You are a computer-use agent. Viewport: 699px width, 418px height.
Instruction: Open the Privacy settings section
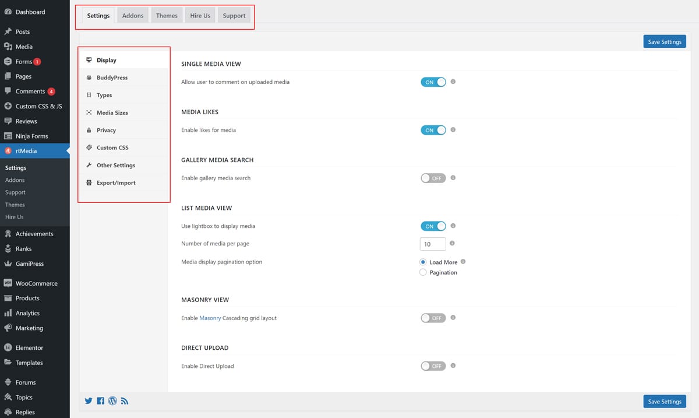(106, 130)
